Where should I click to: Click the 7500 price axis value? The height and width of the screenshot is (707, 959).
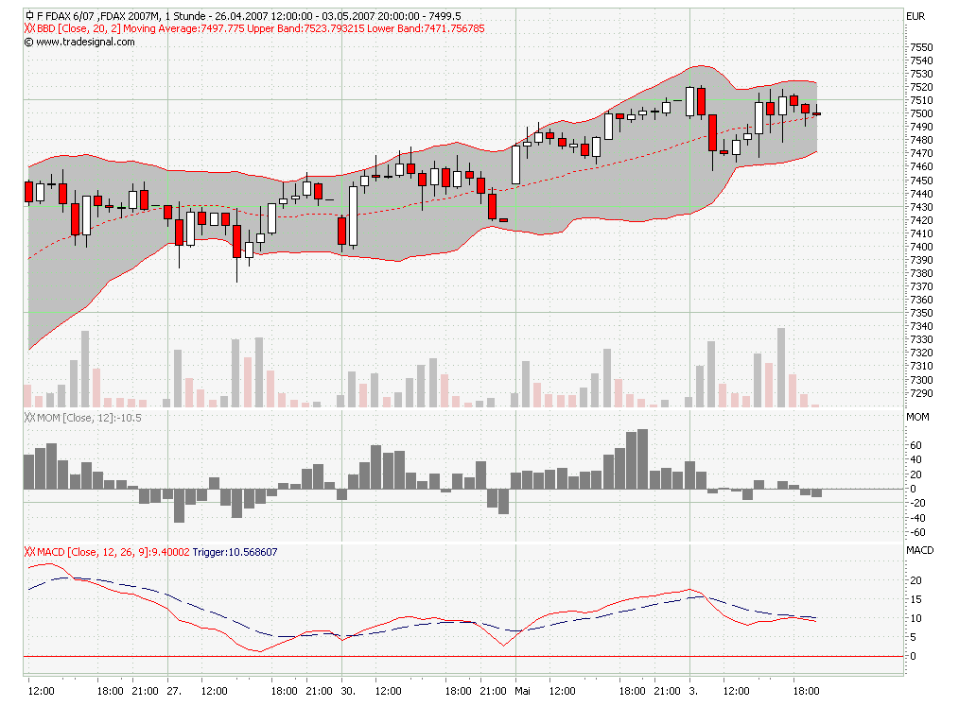922,113
